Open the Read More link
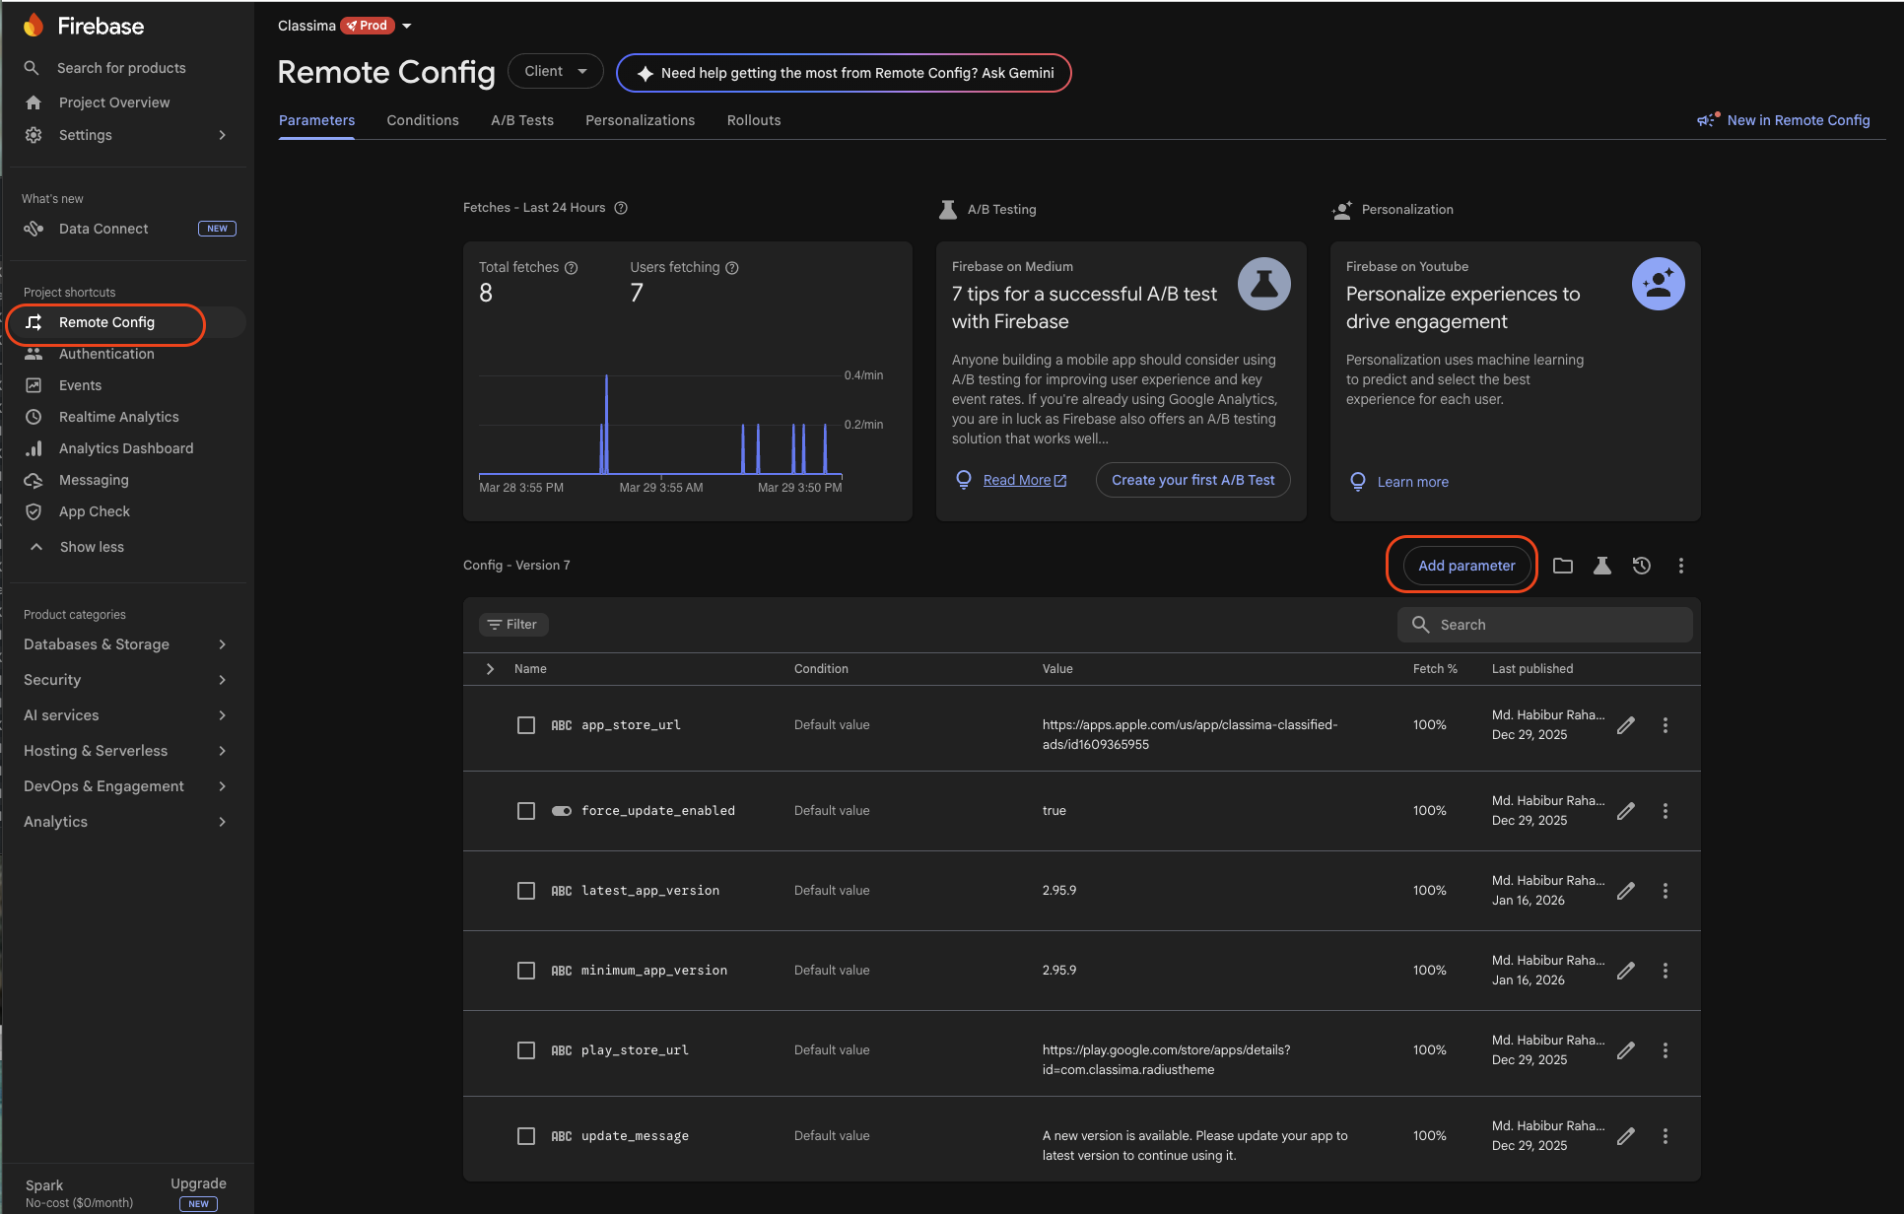The width and height of the screenshot is (1904, 1214). point(1025,480)
